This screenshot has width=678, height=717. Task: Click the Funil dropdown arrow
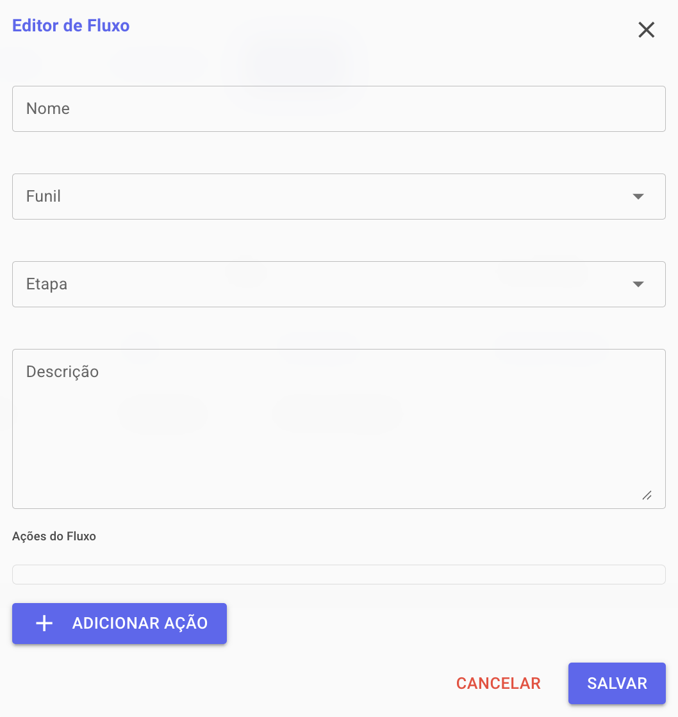[638, 197]
